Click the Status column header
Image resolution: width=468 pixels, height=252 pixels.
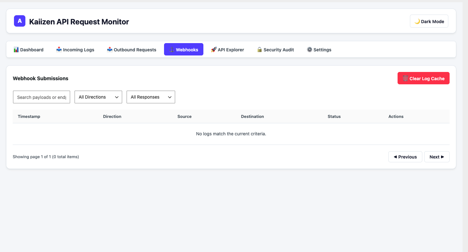point(334,116)
